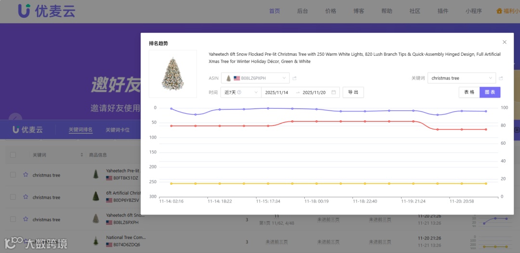Click ASIN text B0DP6YBZ5V in table
This screenshot has height=253, width=520.
pyautogui.click(x=126, y=201)
